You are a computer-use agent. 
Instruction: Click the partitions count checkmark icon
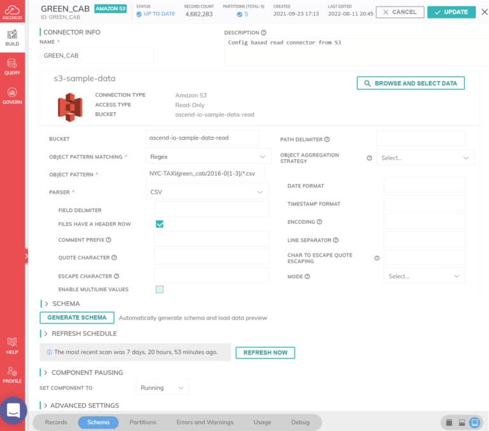tap(239, 15)
